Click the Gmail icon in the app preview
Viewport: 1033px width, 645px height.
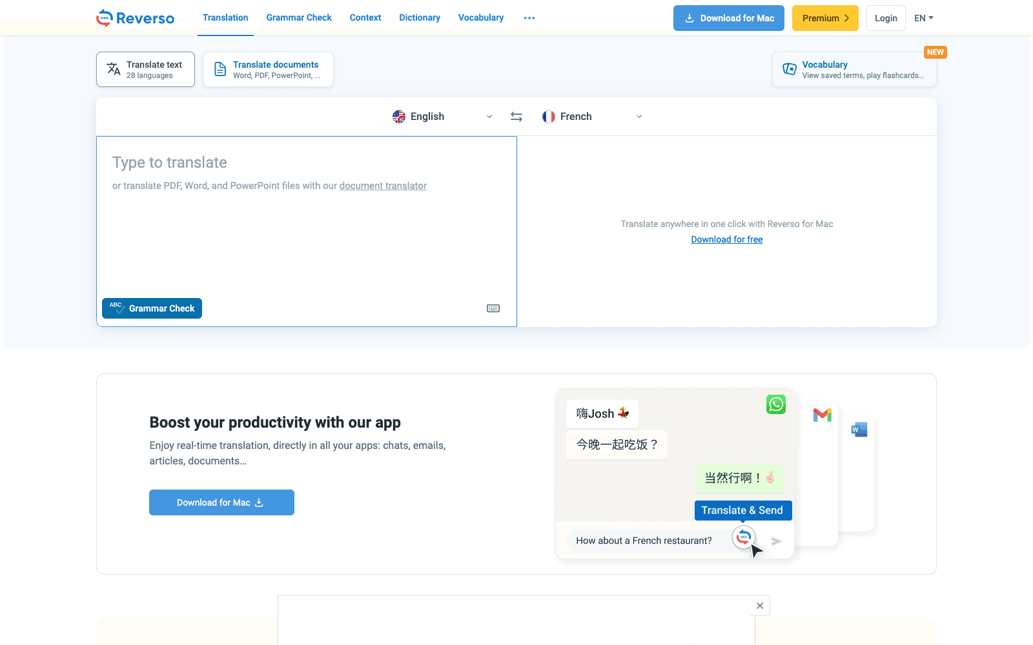822,415
